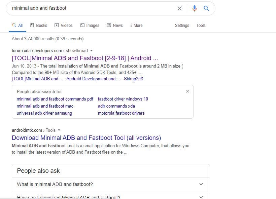
Task: Clear the search box with the X icon
Action: [x=179, y=8]
